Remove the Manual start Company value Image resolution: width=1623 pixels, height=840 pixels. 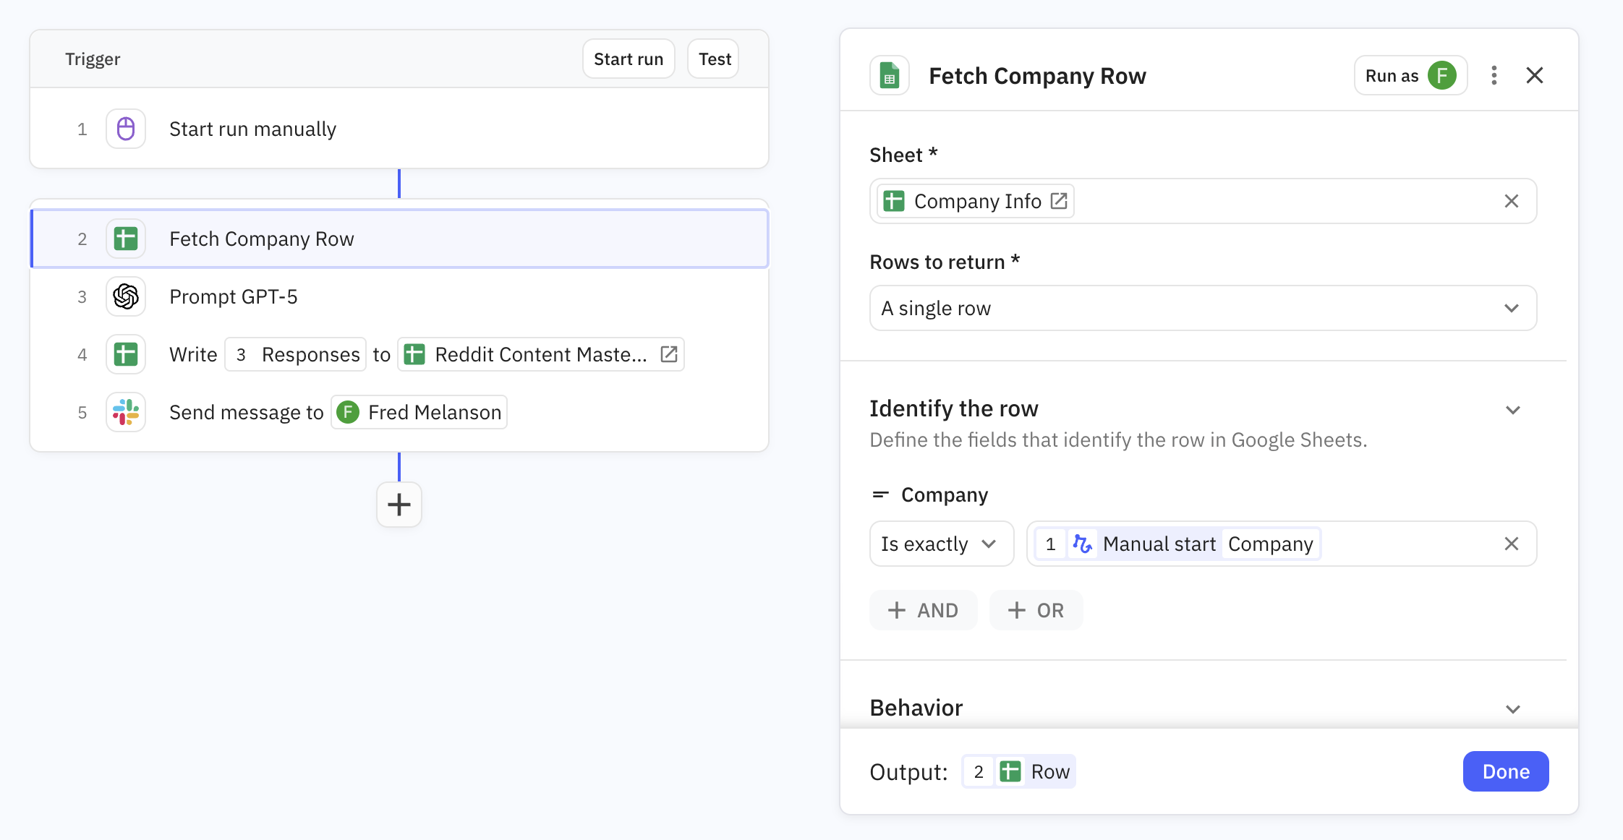[x=1511, y=544]
